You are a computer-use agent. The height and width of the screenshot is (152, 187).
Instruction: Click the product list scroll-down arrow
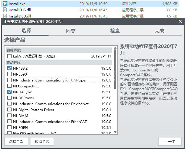click(x=115, y=132)
